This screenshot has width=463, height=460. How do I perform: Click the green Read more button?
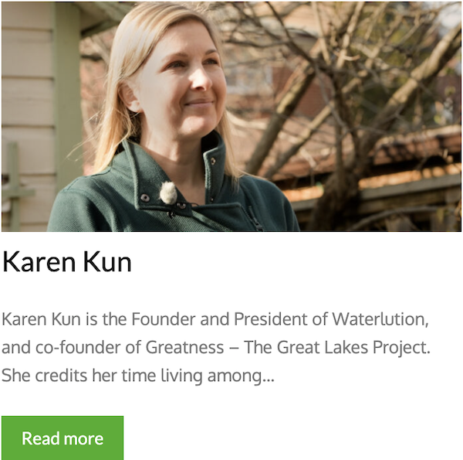[63, 438]
